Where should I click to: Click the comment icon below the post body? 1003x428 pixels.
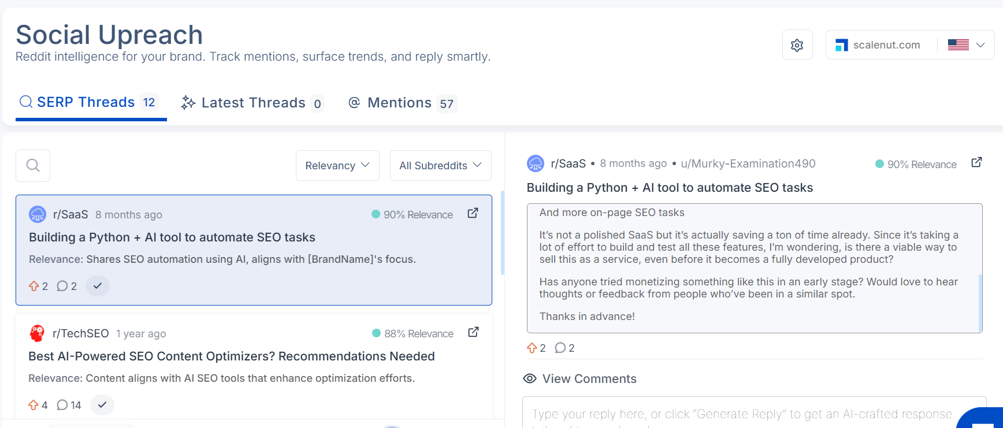[560, 348]
